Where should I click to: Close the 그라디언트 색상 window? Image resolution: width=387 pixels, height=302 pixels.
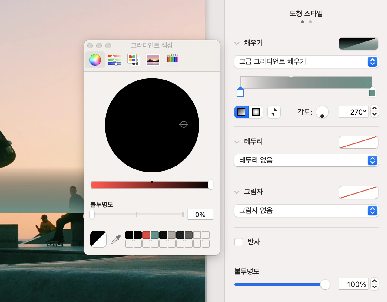pyautogui.click(x=90, y=46)
